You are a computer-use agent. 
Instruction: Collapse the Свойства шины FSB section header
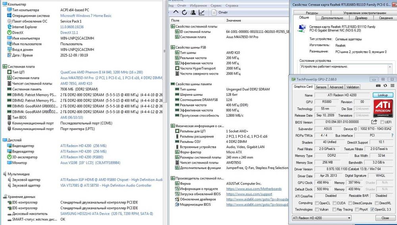click(x=188, y=47)
